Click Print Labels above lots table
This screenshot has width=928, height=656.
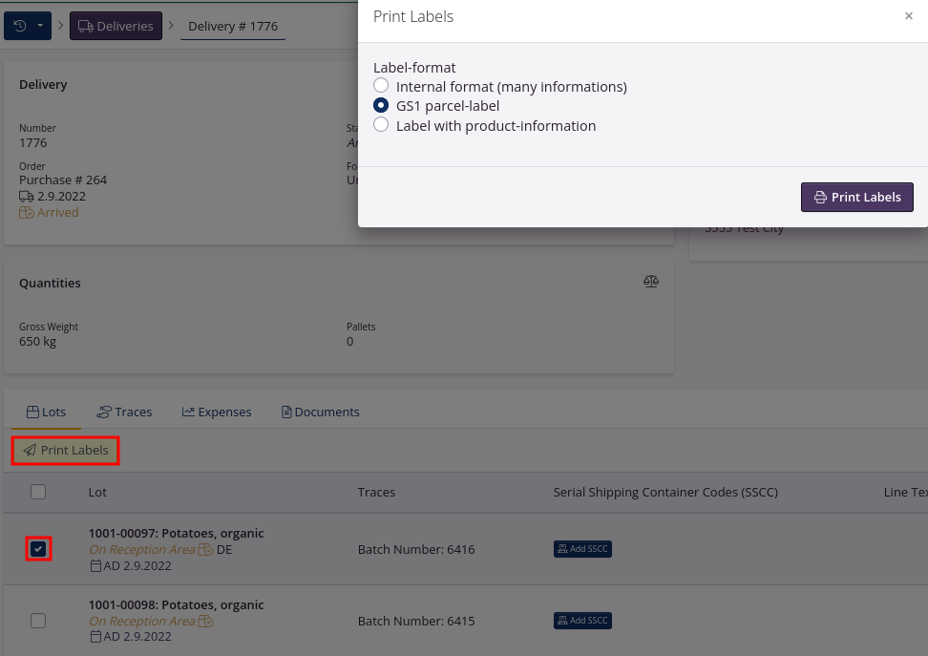point(66,451)
